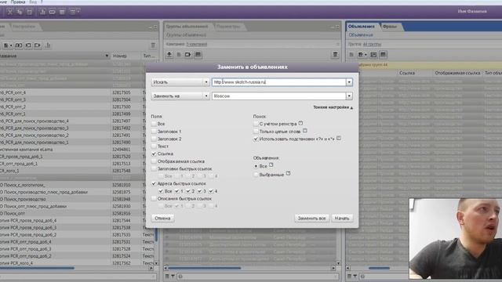Check the 'Отображаемая ссылка' checkbox
Screen dimensions: 502x282
tap(154, 161)
